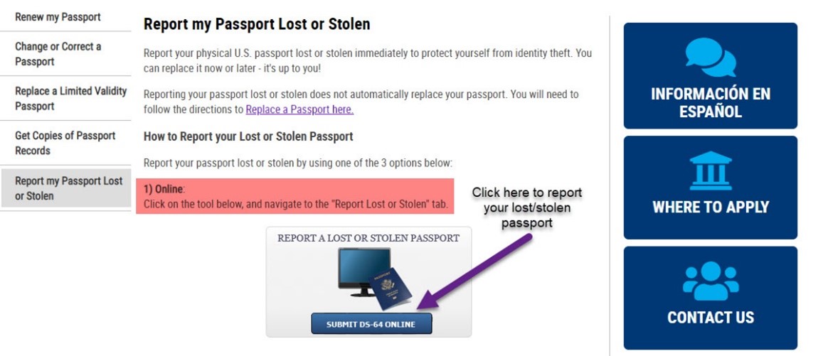Follow the Replace a Passport here link
The height and width of the screenshot is (356, 823).
pos(299,109)
